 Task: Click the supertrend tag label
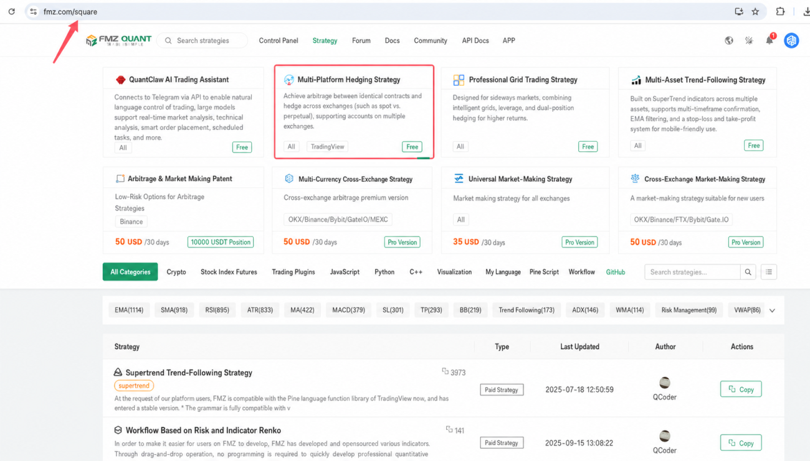point(134,386)
